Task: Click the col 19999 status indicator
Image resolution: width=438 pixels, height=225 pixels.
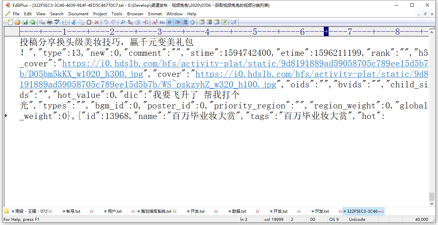Action: [274, 219]
